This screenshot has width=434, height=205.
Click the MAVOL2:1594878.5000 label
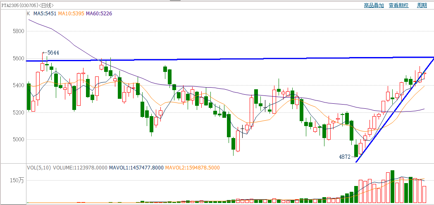pos(192,167)
